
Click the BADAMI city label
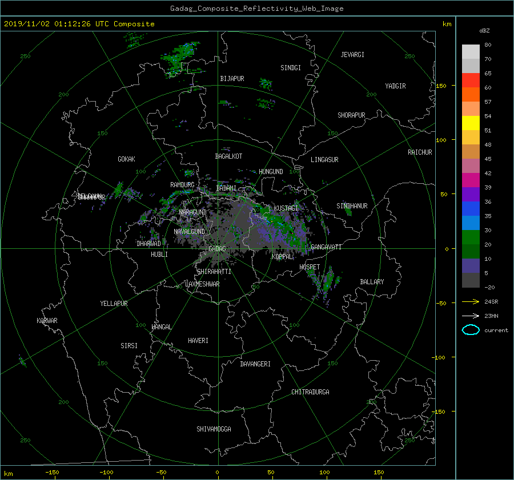click(x=226, y=188)
